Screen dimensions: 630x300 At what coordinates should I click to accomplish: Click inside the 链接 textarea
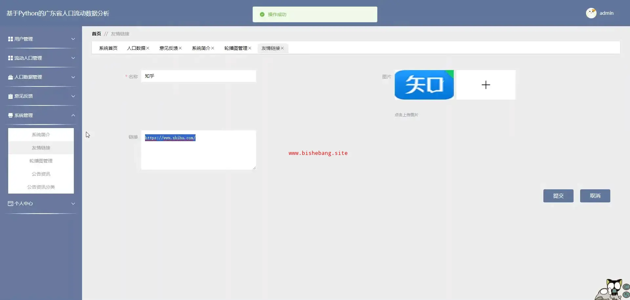199,150
